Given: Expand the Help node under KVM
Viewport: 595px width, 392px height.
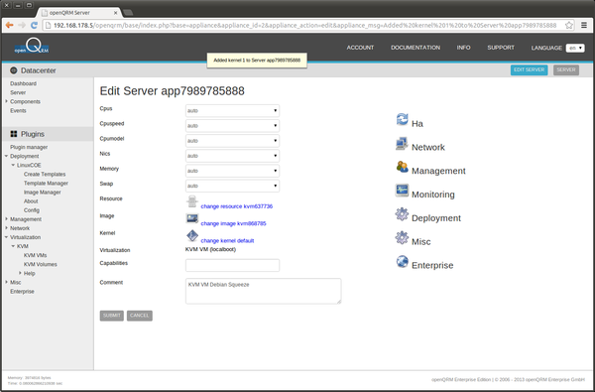Looking at the screenshot, I should [20, 273].
